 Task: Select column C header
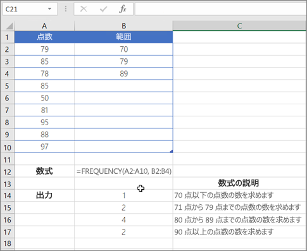(239, 26)
